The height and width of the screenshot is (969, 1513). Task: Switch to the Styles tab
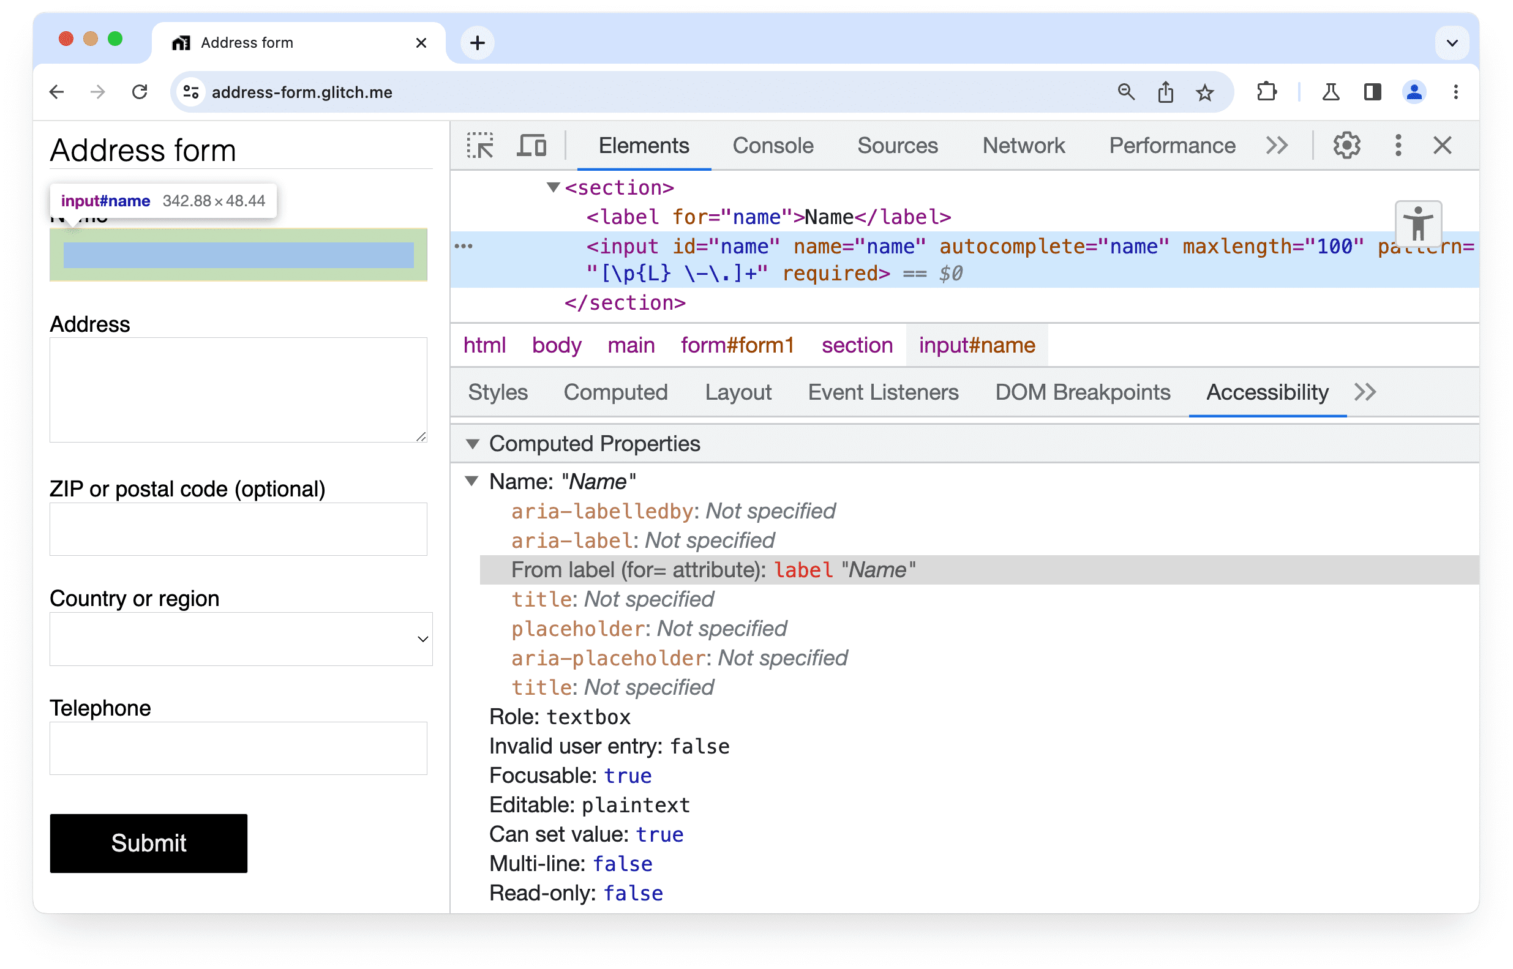[497, 392]
